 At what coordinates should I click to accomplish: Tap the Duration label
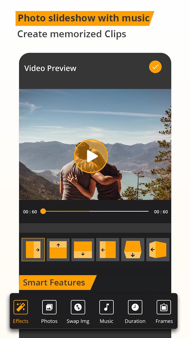135,321
